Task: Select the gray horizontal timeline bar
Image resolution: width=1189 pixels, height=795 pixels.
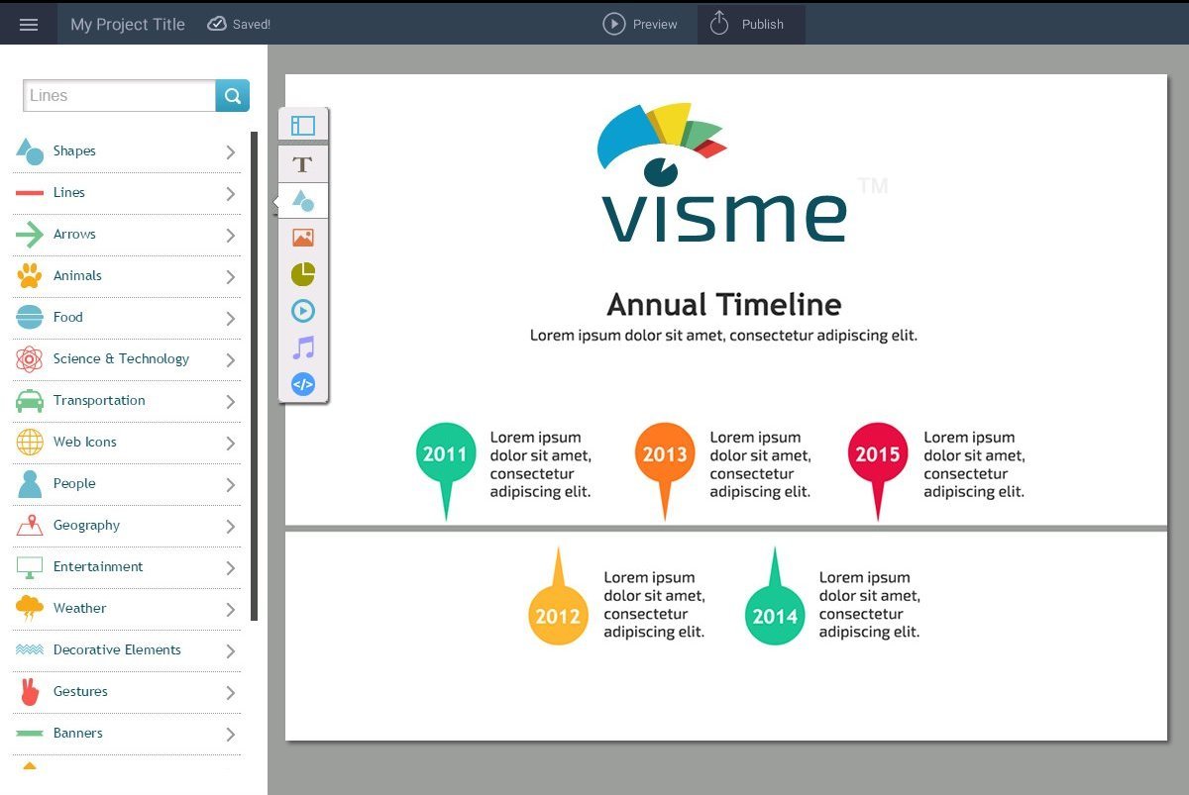Action: click(x=726, y=529)
